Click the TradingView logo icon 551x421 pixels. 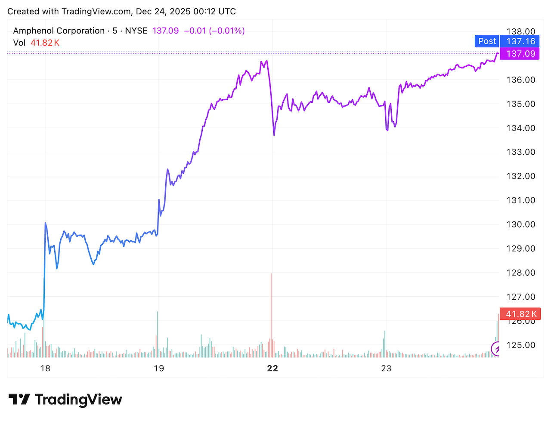(19, 399)
